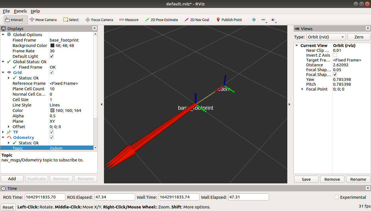Activate 2D Pose Estimate

pos(162,20)
